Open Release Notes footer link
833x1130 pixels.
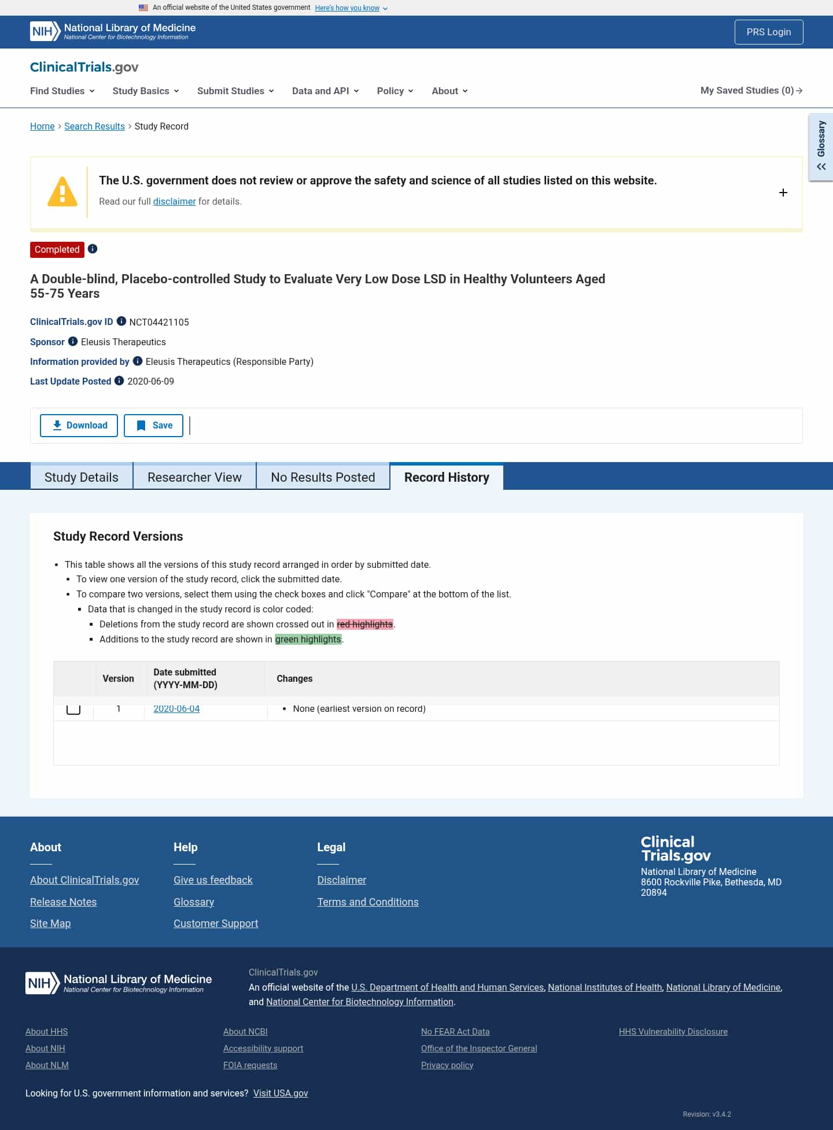tap(63, 902)
